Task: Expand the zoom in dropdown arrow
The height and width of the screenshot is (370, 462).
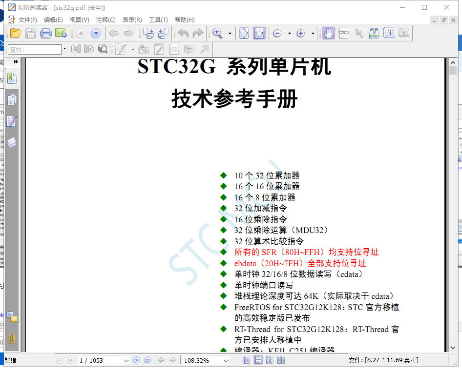Action: [313, 34]
